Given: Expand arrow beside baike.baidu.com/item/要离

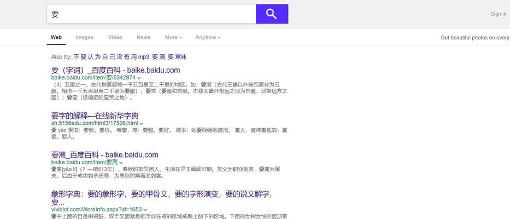Looking at the screenshot, I should (x=121, y=163).
